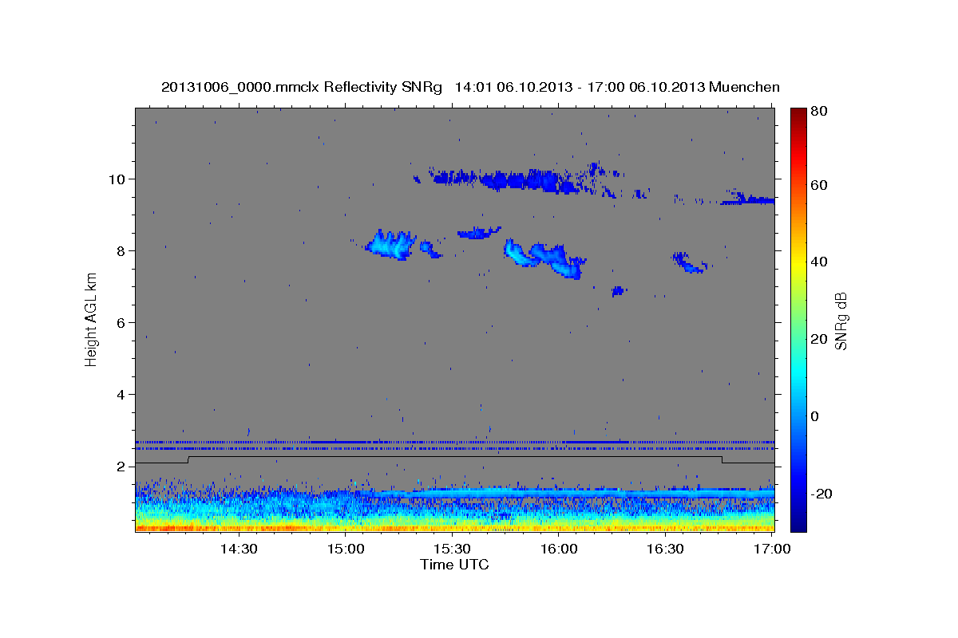
Task: Click the 15:30 time tick label
Action: point(452,549)
